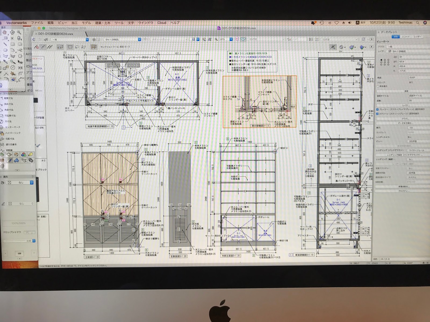430x322 pixels.
Task: Open the layer dropdown showing Sht-1 [詳細図]
Action: coord(122,39)
